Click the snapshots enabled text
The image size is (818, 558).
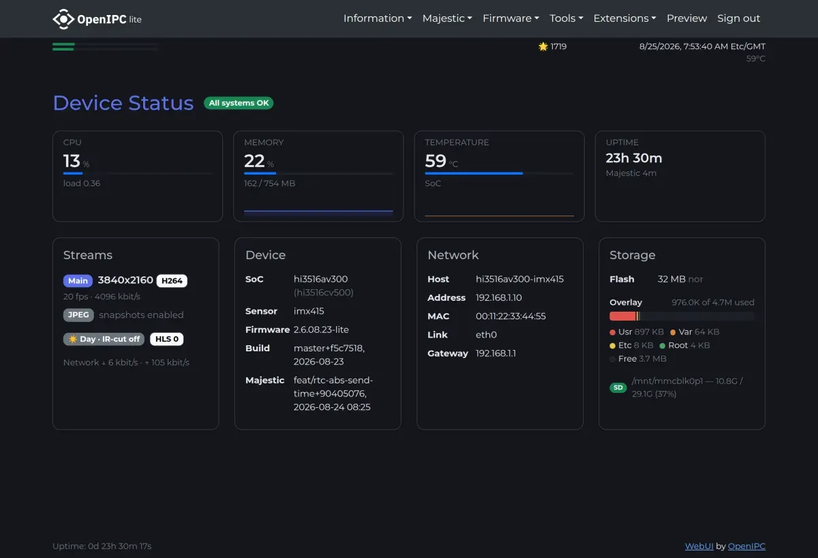(x=141, y=315)
